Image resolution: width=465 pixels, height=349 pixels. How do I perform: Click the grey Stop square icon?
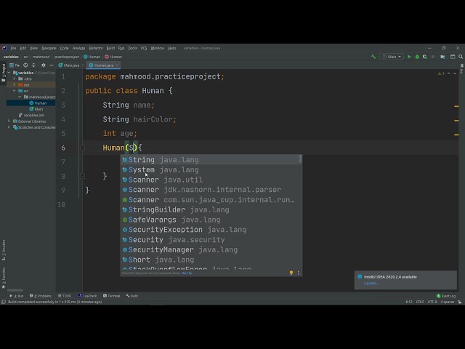[433, 57]
